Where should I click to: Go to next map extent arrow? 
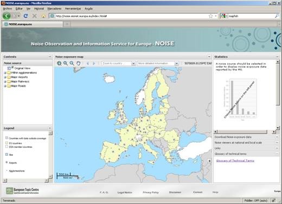[x=94, y=63]
